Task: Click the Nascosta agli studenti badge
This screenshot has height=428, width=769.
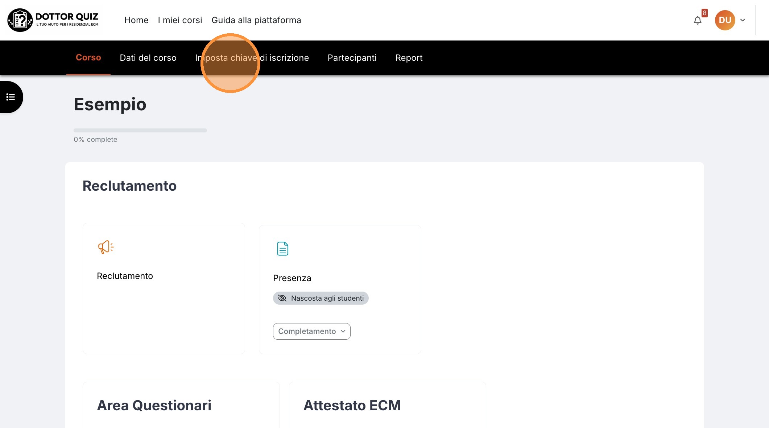Action: coord(321,298)
